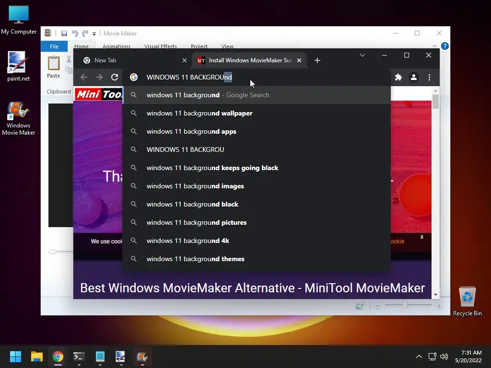491x368 pixels.
Task: Click Chrome forward arrow
Action: pos(99,77)
